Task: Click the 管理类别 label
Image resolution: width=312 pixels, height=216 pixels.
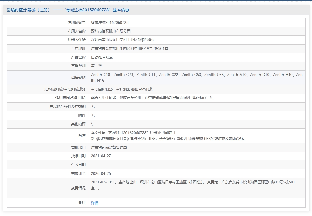Action: [x=78, y=66]
